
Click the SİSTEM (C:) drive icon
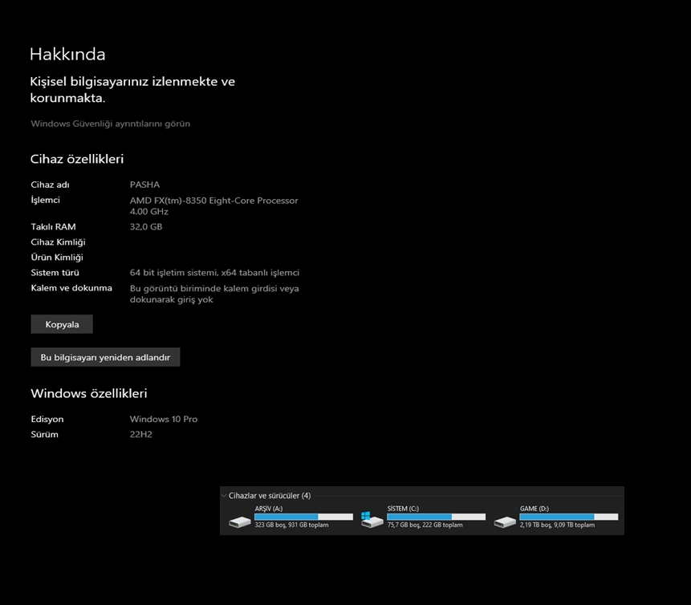[x=372, y=520]
